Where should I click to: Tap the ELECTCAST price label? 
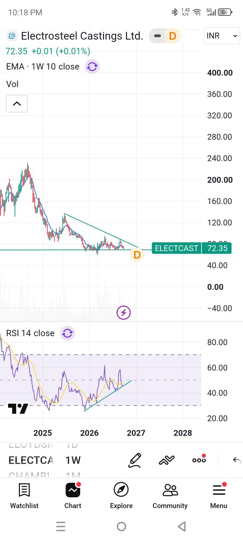tap(176, 248)
